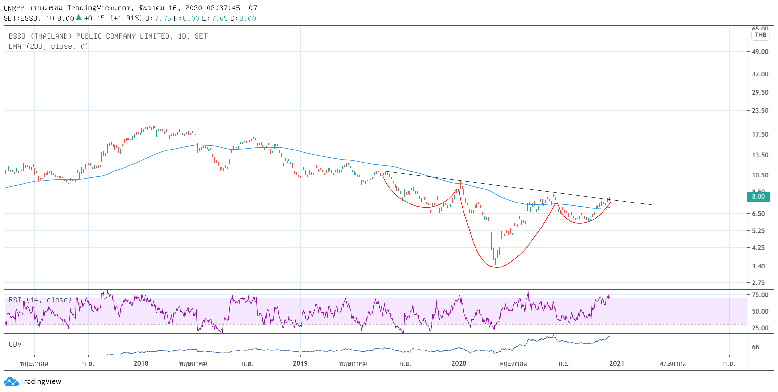The width and height of the screenshot is (778, 392).
Task: Click the 2021 label on time axis
Action: tap(617, 363)
